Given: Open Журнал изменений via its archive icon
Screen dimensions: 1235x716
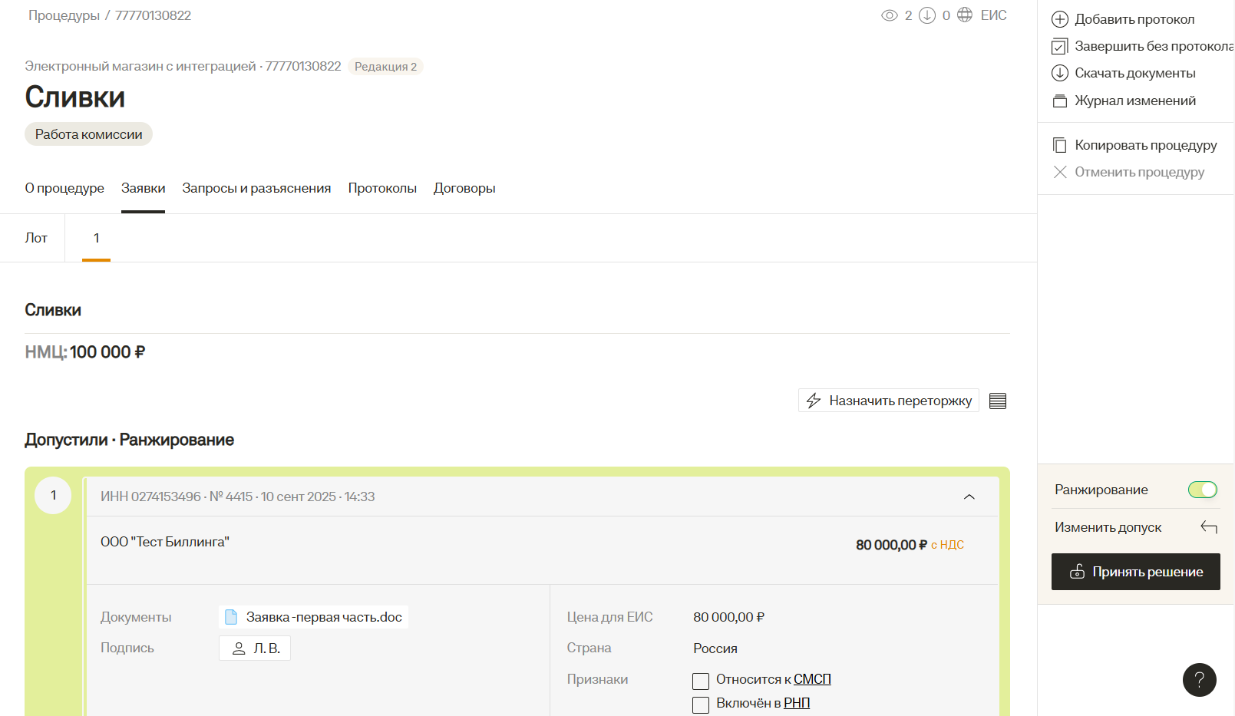Looking at the screenshot, I should click(1060, 101).
